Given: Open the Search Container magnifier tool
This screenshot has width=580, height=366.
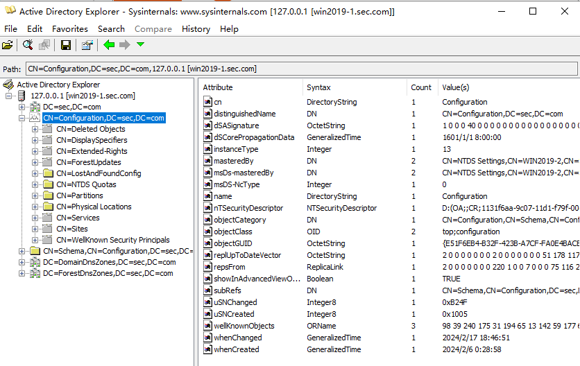Looking at the screenshot, I should click(x=28, y=45).
